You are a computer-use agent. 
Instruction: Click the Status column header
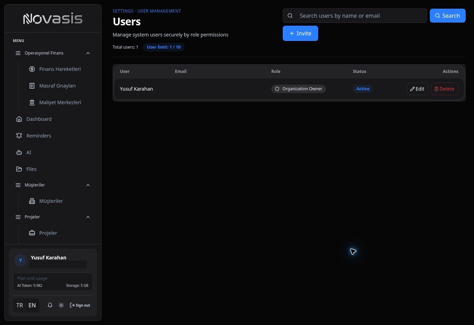360,71
